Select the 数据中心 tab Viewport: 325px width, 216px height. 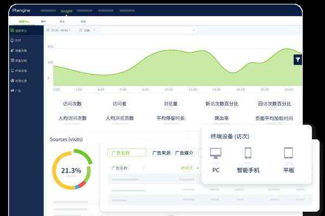(x=25, y=21)
